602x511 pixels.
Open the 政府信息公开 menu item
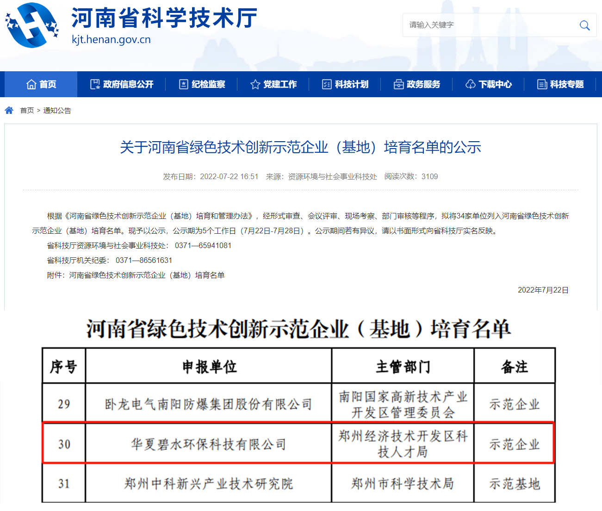pyautogui.click(x=121, y=84)
